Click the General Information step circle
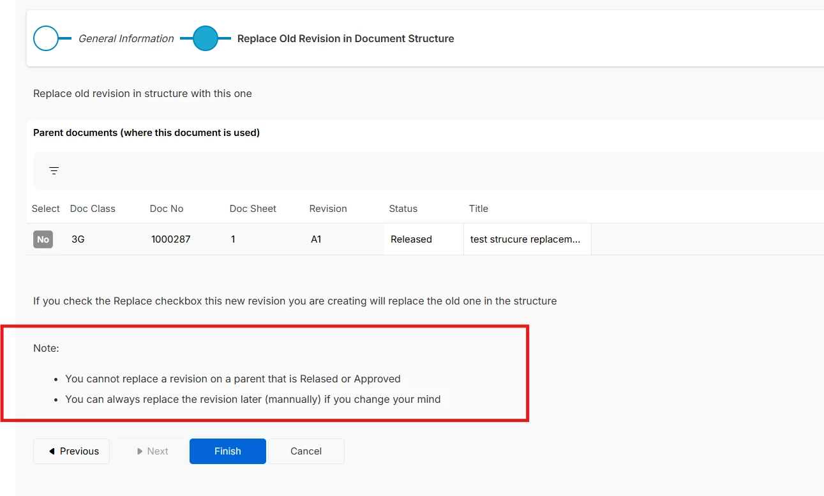This screenshot has width=824, height=496. pos(46,38)
